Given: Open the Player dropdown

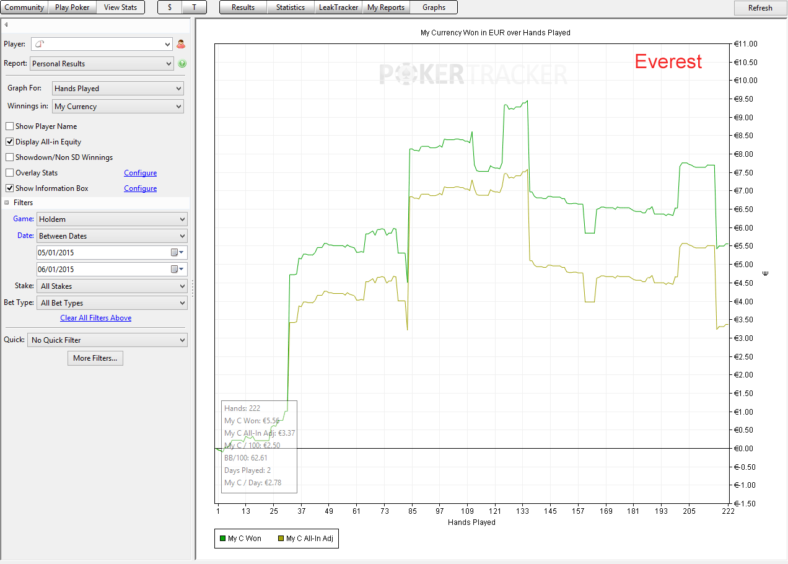Looking at the screenshot, I should (102, 44).
